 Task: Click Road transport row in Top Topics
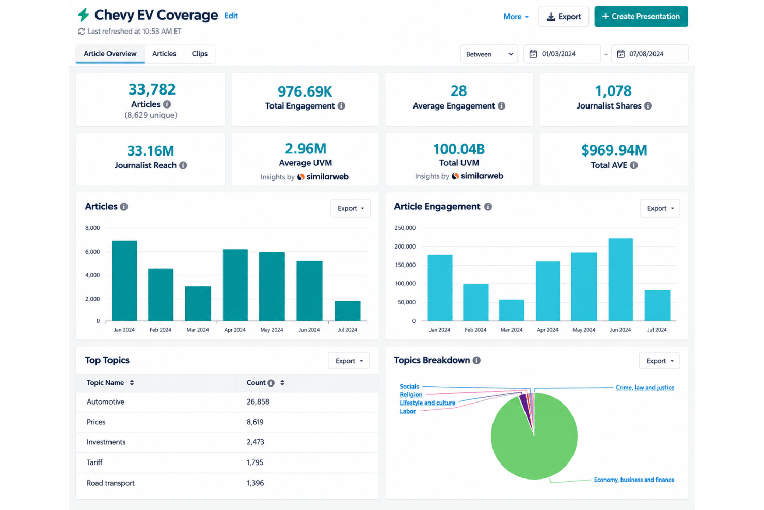coord(227,483)
